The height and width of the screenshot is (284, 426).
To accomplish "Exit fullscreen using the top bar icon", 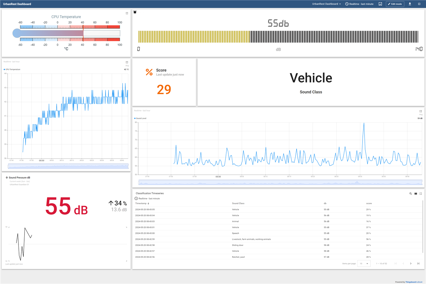I will pyautogui.click(x=419, y=4).
